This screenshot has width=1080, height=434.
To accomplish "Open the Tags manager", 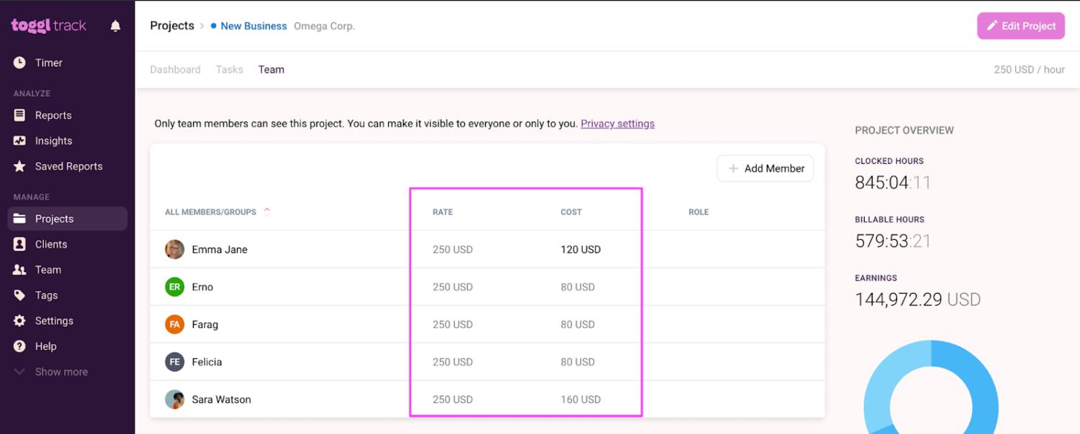I will [x=45, y=295].
